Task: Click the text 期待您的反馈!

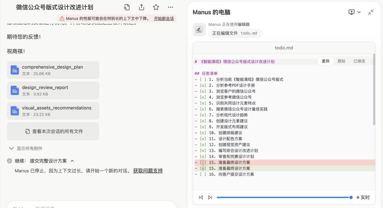Action: coord(24,37)
